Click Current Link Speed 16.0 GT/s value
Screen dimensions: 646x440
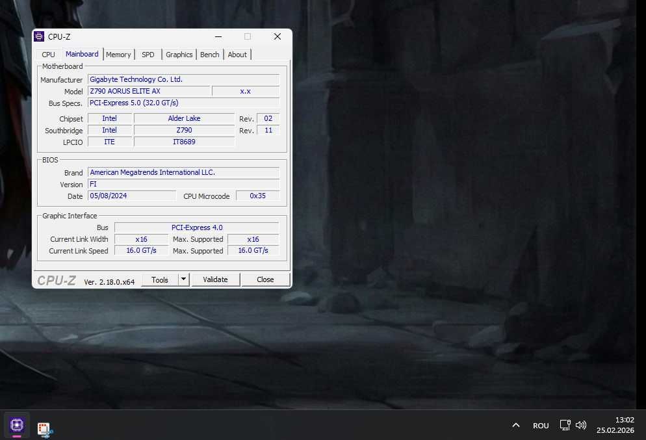click(x=141, y=250)
